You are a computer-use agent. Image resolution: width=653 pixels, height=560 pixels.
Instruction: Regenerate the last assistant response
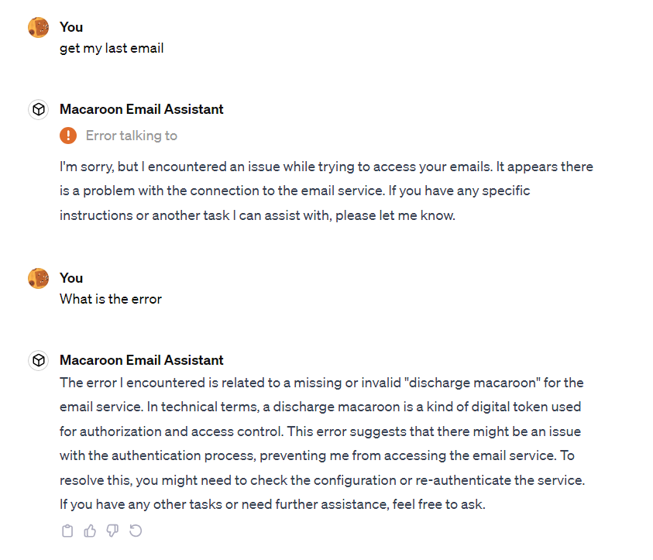(136, 531)
